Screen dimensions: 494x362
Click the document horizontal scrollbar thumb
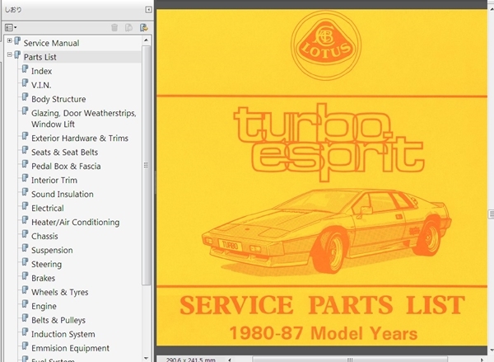350,360
